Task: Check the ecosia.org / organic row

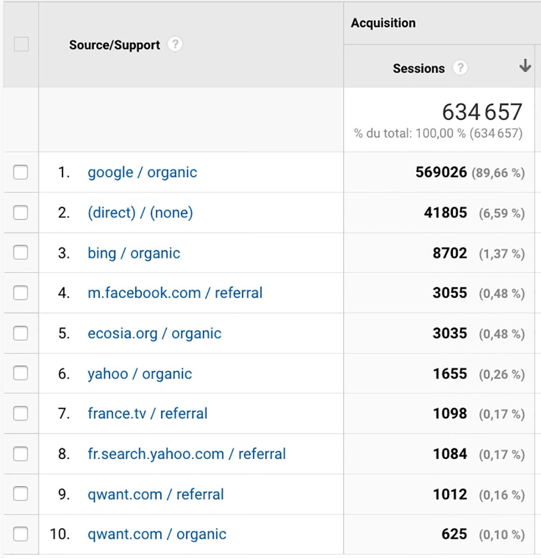Action: (21, 333)
